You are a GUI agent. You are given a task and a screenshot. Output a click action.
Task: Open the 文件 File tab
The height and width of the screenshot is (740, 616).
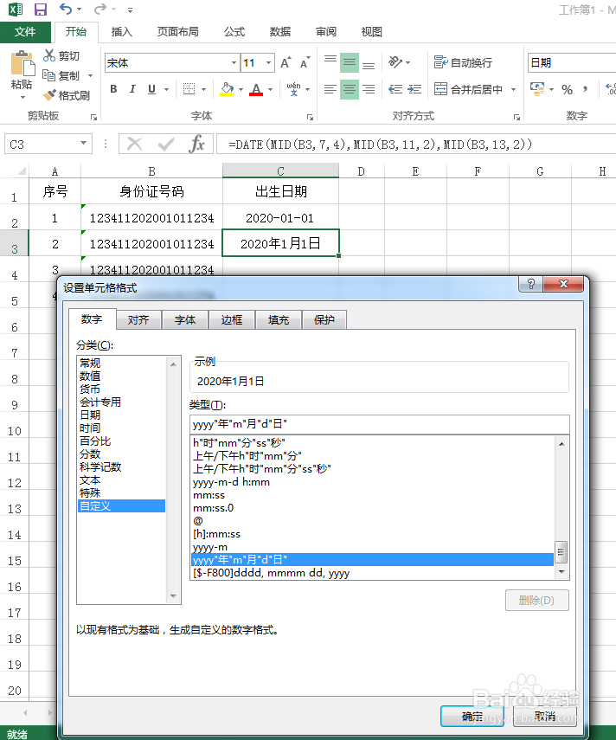pos(25,32)
